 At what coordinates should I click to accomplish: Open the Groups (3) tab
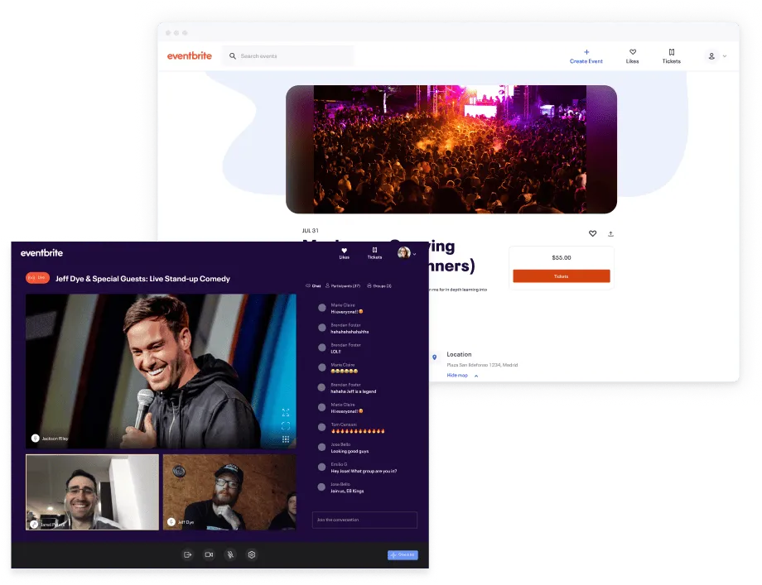tap(382, 285)
